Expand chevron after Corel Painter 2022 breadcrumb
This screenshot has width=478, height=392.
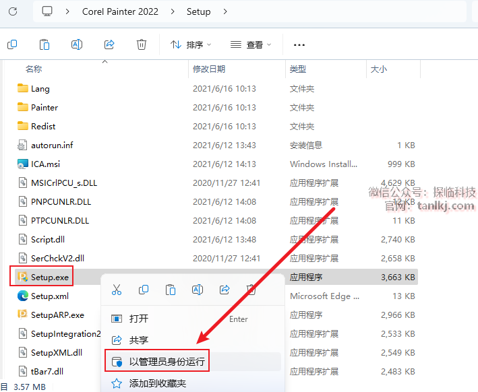pos(173,11)
